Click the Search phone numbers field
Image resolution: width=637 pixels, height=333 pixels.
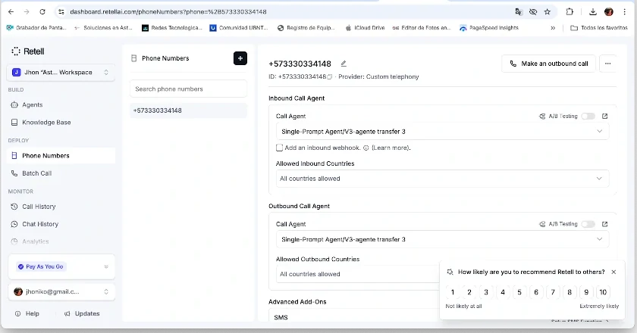click(x=189, y=89)
